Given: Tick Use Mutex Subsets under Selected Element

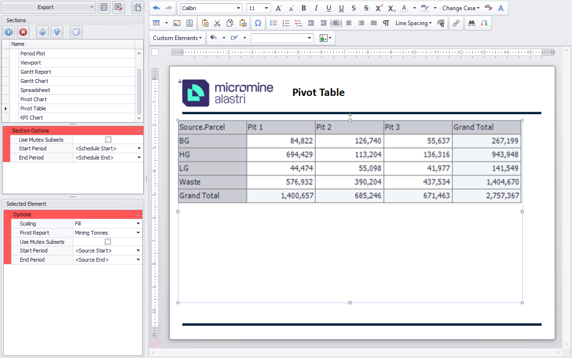Looking at the screenshot, I should [108, 242].
